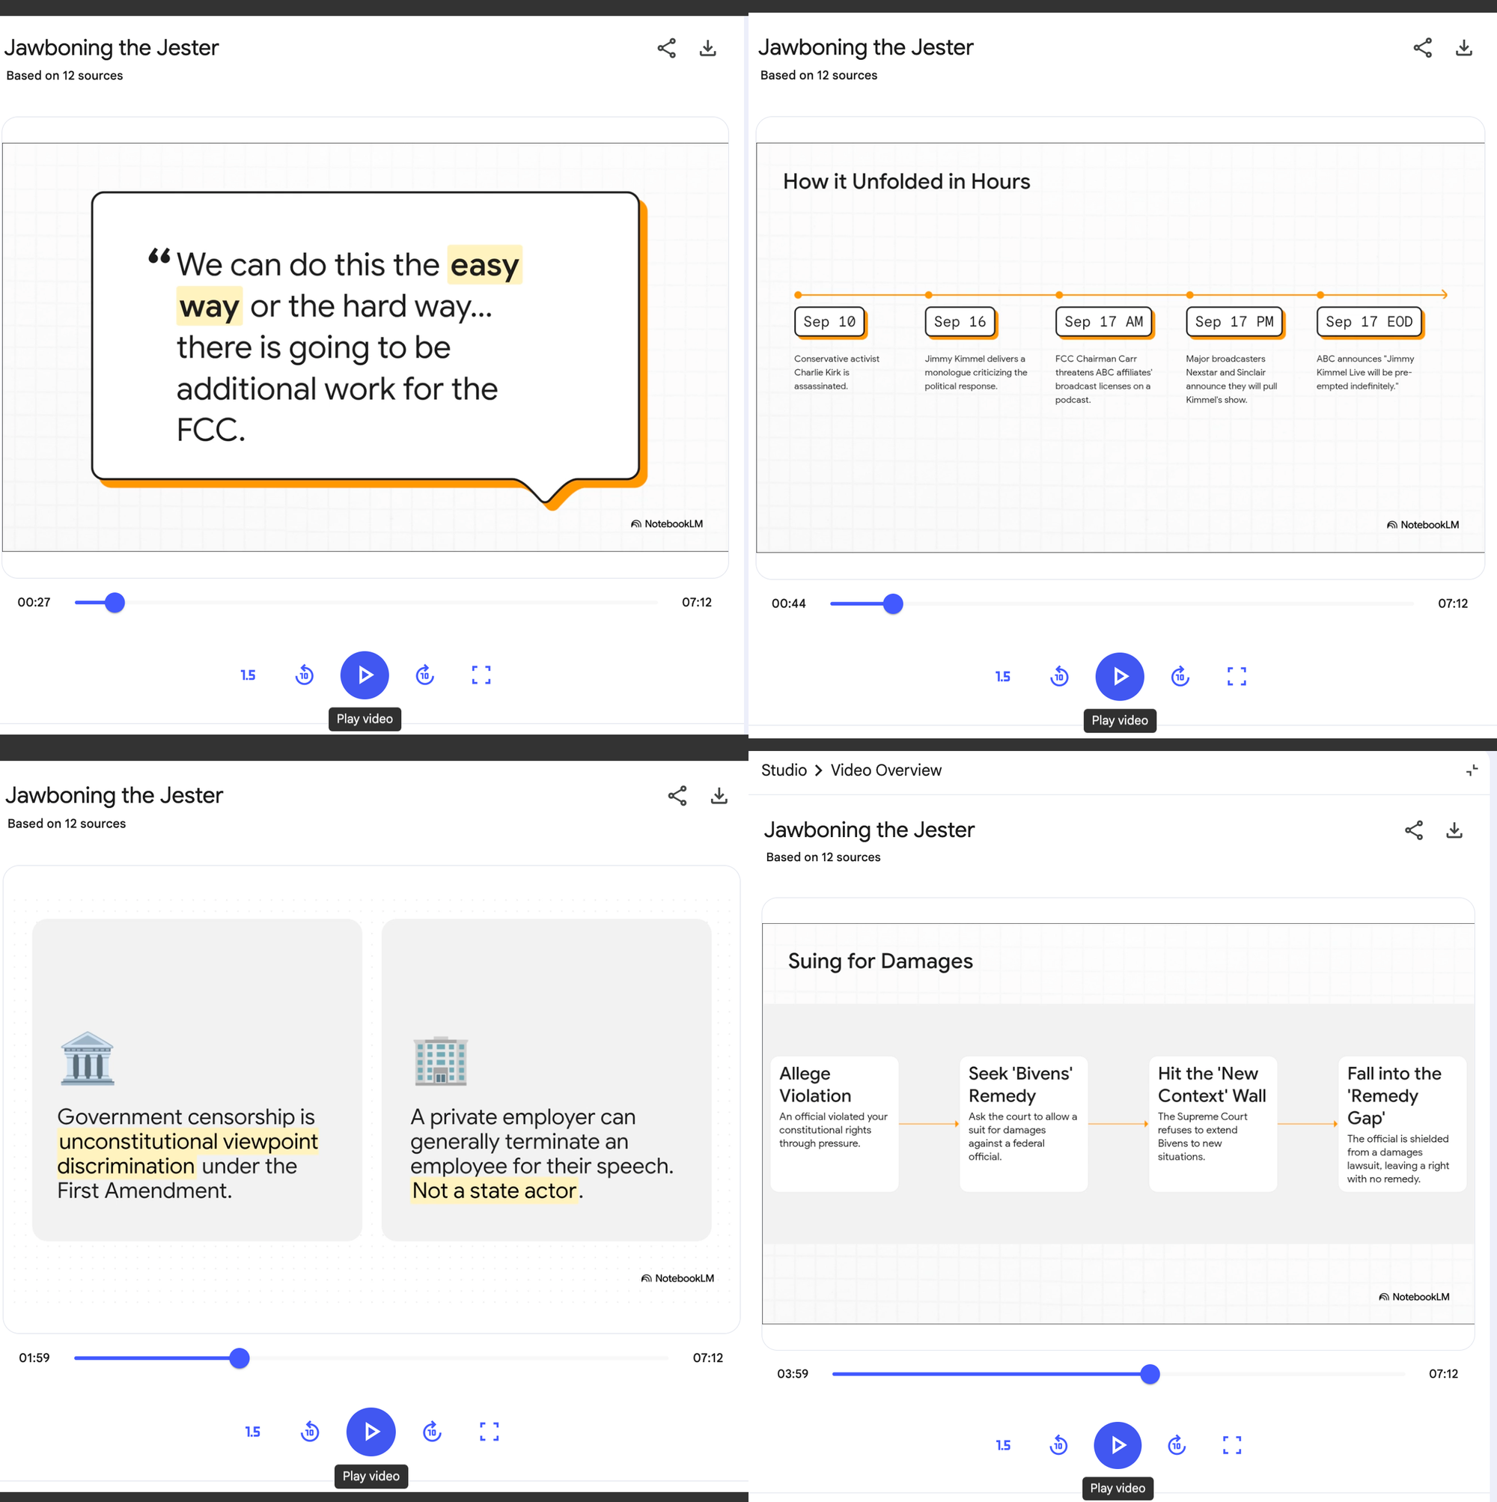Viewport: 1497px width, 1502px height.
Task: Play the video paused at 01:59
Action: (371, 1432)
